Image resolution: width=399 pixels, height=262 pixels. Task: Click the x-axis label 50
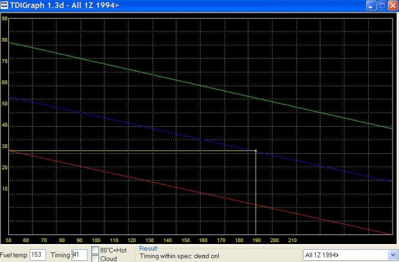coord(8,240)
